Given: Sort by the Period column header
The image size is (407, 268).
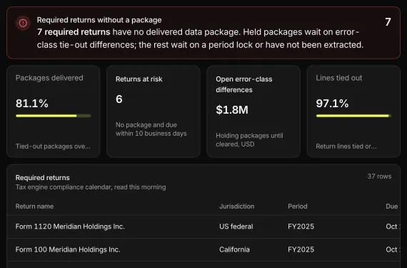Looking at the screenshot, I should (x=298, y=207).
